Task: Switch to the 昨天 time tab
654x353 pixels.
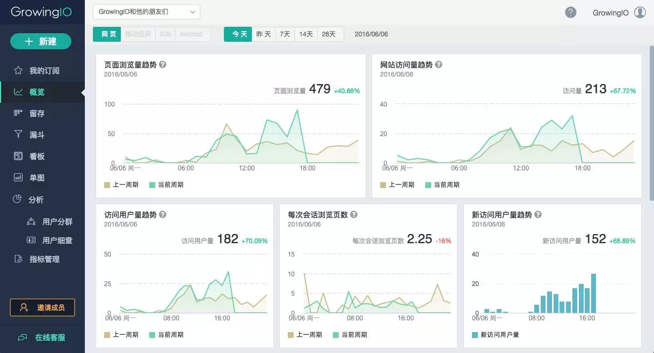Action: [x=263, y=34]
